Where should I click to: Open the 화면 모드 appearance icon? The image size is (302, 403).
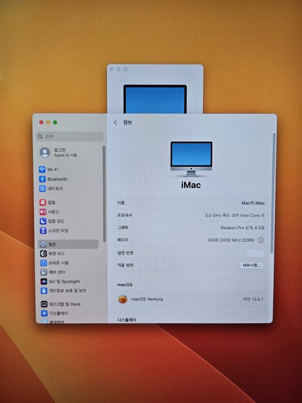click(44, 253)
